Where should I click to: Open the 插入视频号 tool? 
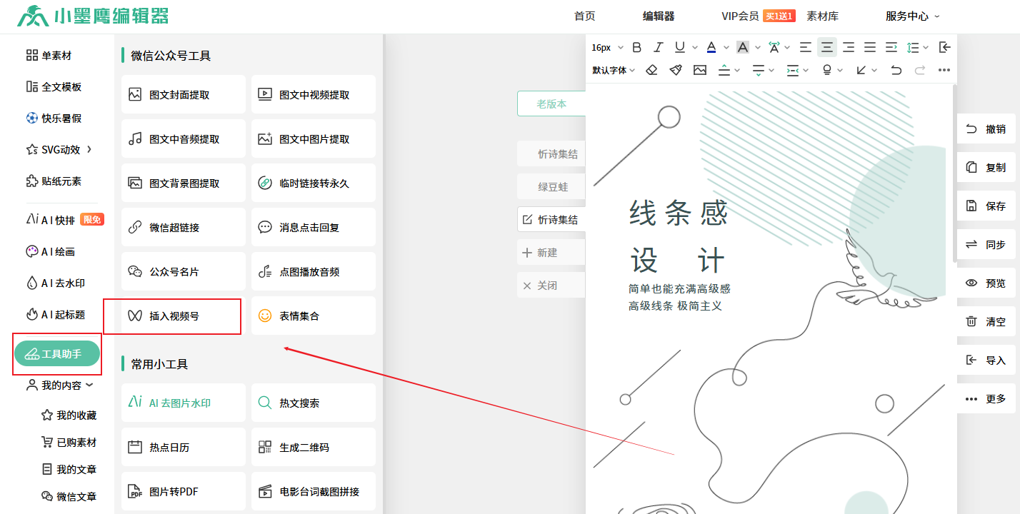click(184, 316)
